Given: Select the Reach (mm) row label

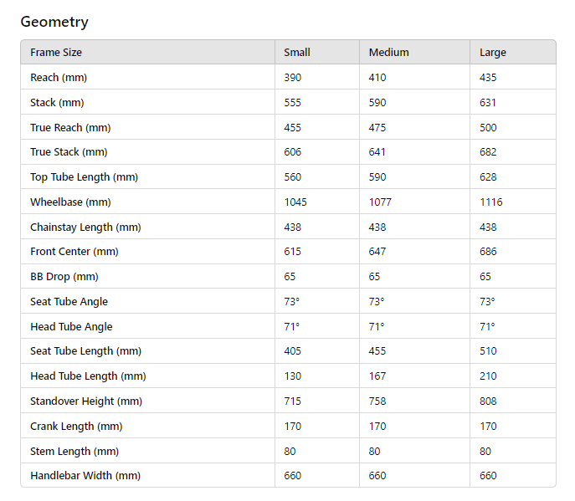Looking at the screenshot, I should (59, 78).
